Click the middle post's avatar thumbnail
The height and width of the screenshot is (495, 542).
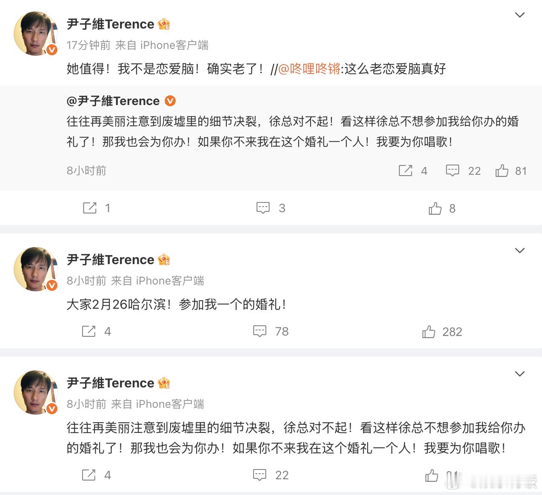pos(36,269)
